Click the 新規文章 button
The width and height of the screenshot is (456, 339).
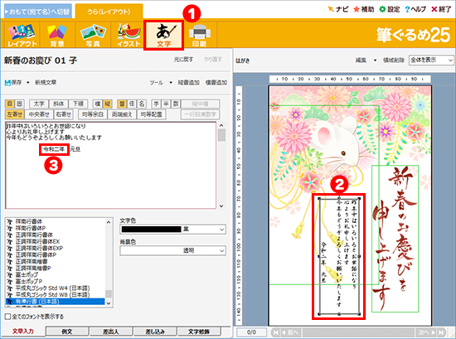(x=46, y=83)
